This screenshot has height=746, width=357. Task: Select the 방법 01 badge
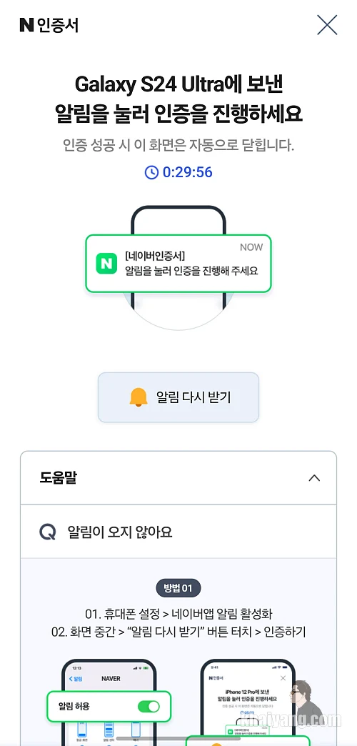(x=178, y=589)
